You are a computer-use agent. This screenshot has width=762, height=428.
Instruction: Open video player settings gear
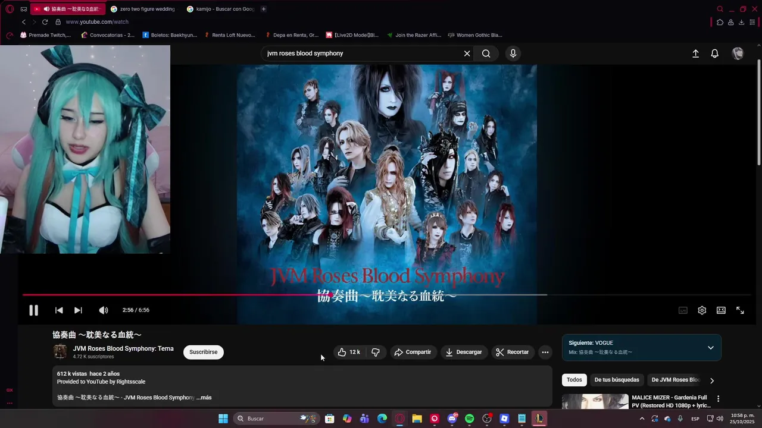(x=702, y=310)
